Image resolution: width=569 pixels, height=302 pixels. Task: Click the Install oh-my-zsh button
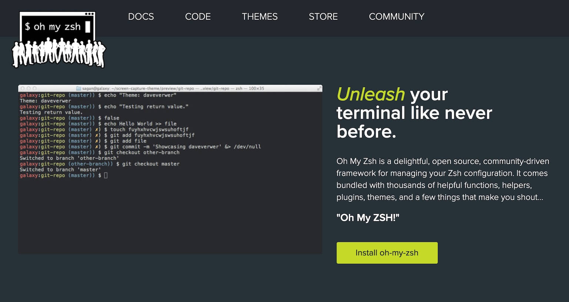pyautogui.click(x=387, y=253)
